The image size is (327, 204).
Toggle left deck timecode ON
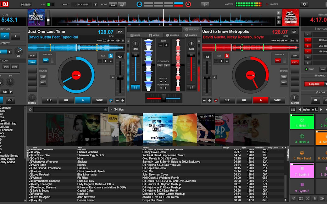(46, 60)
